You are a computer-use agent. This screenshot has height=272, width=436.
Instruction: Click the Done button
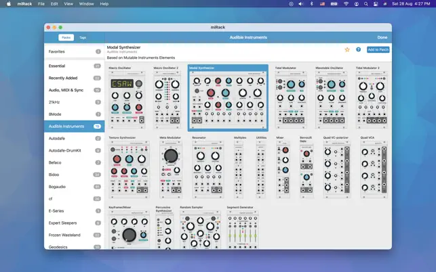[382, 37]
